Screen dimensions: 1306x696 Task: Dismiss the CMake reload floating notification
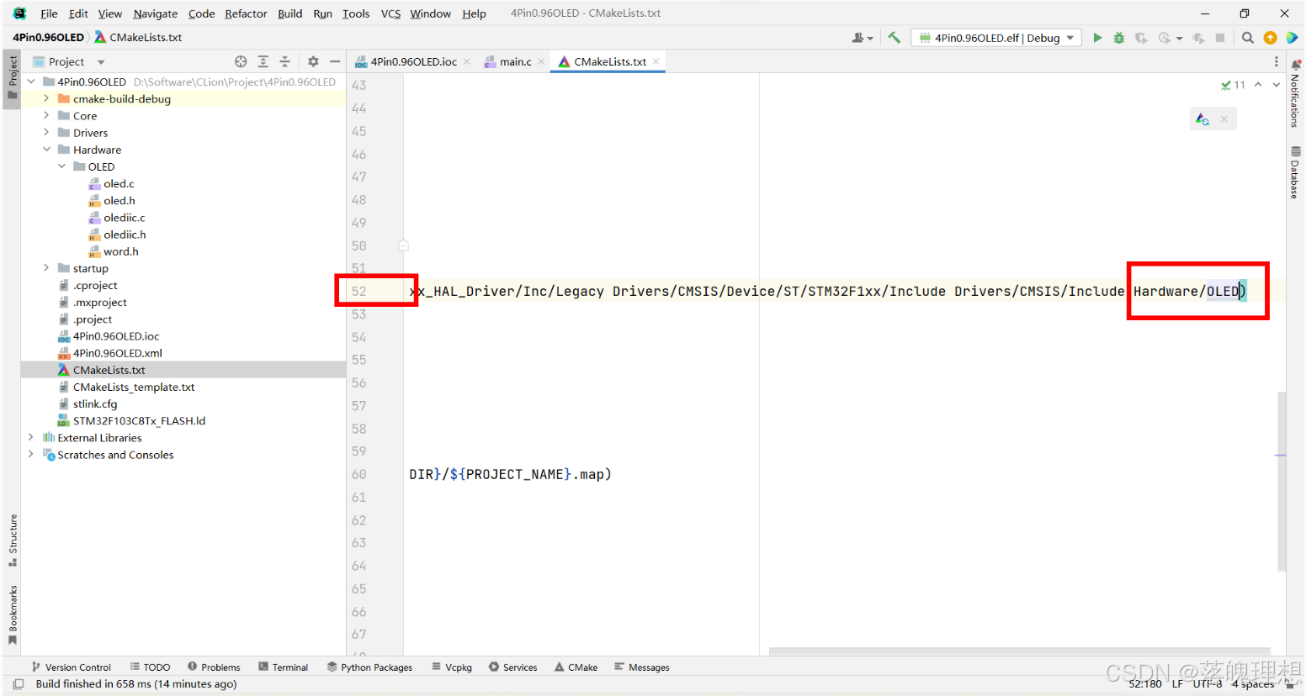(x=1224, y=119)
